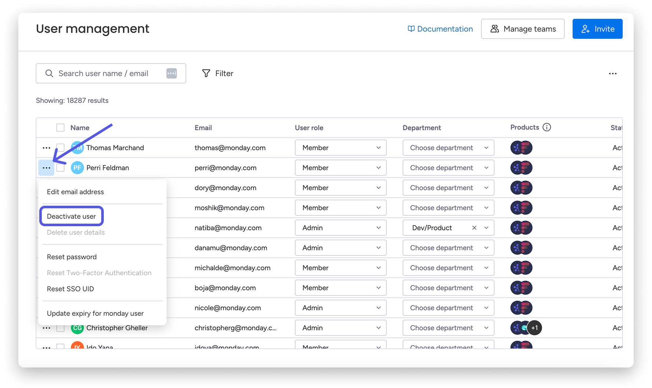Click the email dory@monday.com
Image resolution: width=652 pixels, height=388 pixels.
coord(226,188)
